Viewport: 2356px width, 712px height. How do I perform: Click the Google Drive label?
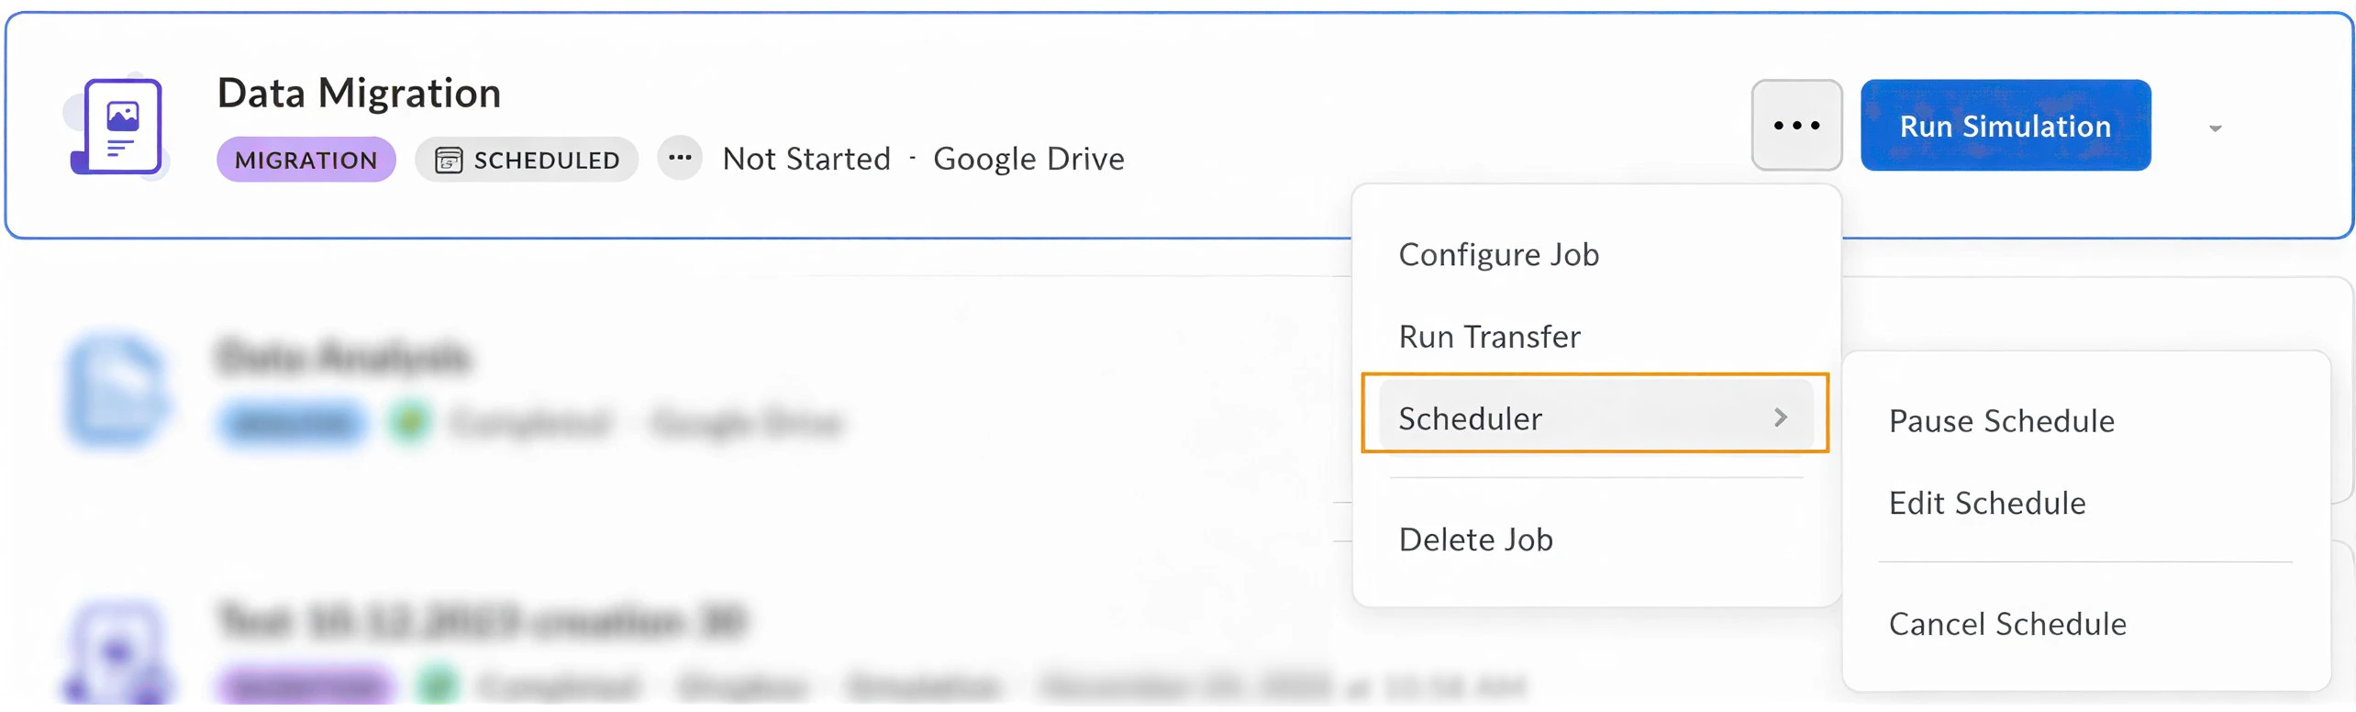pos(1029,158)
